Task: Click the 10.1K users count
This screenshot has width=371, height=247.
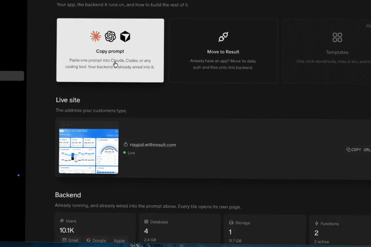Action: tap(67, 230)
